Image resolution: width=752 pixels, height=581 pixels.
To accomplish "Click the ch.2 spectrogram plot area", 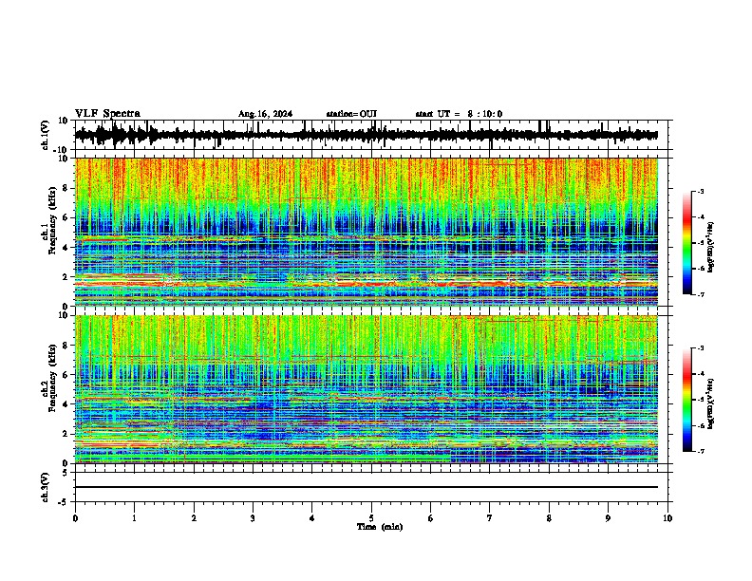I will point(367,389).
